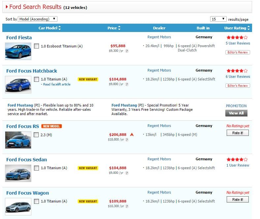Click the Ford Search Results heading
The height and width of the screenshot is (219, 260).
point(35,7)
